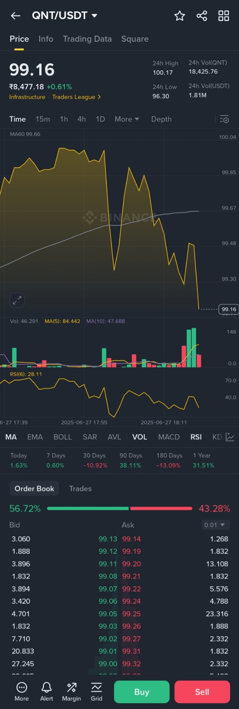
Task: Toggle the SAR indicator
Action: pyautogui.click(x=90, y=437)
